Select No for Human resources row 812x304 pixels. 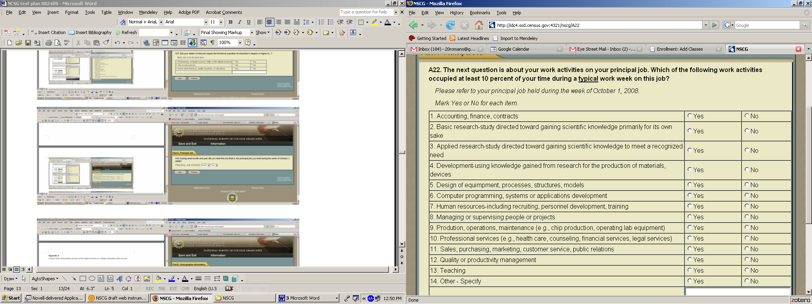click(x=747, y=206)
